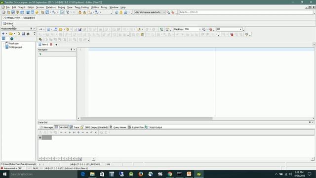The image size is (316, 178).
Task: Open the File menu
Action: [x=8, y=7]
